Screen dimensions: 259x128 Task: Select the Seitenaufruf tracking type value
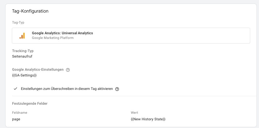[x=22, y=56]
